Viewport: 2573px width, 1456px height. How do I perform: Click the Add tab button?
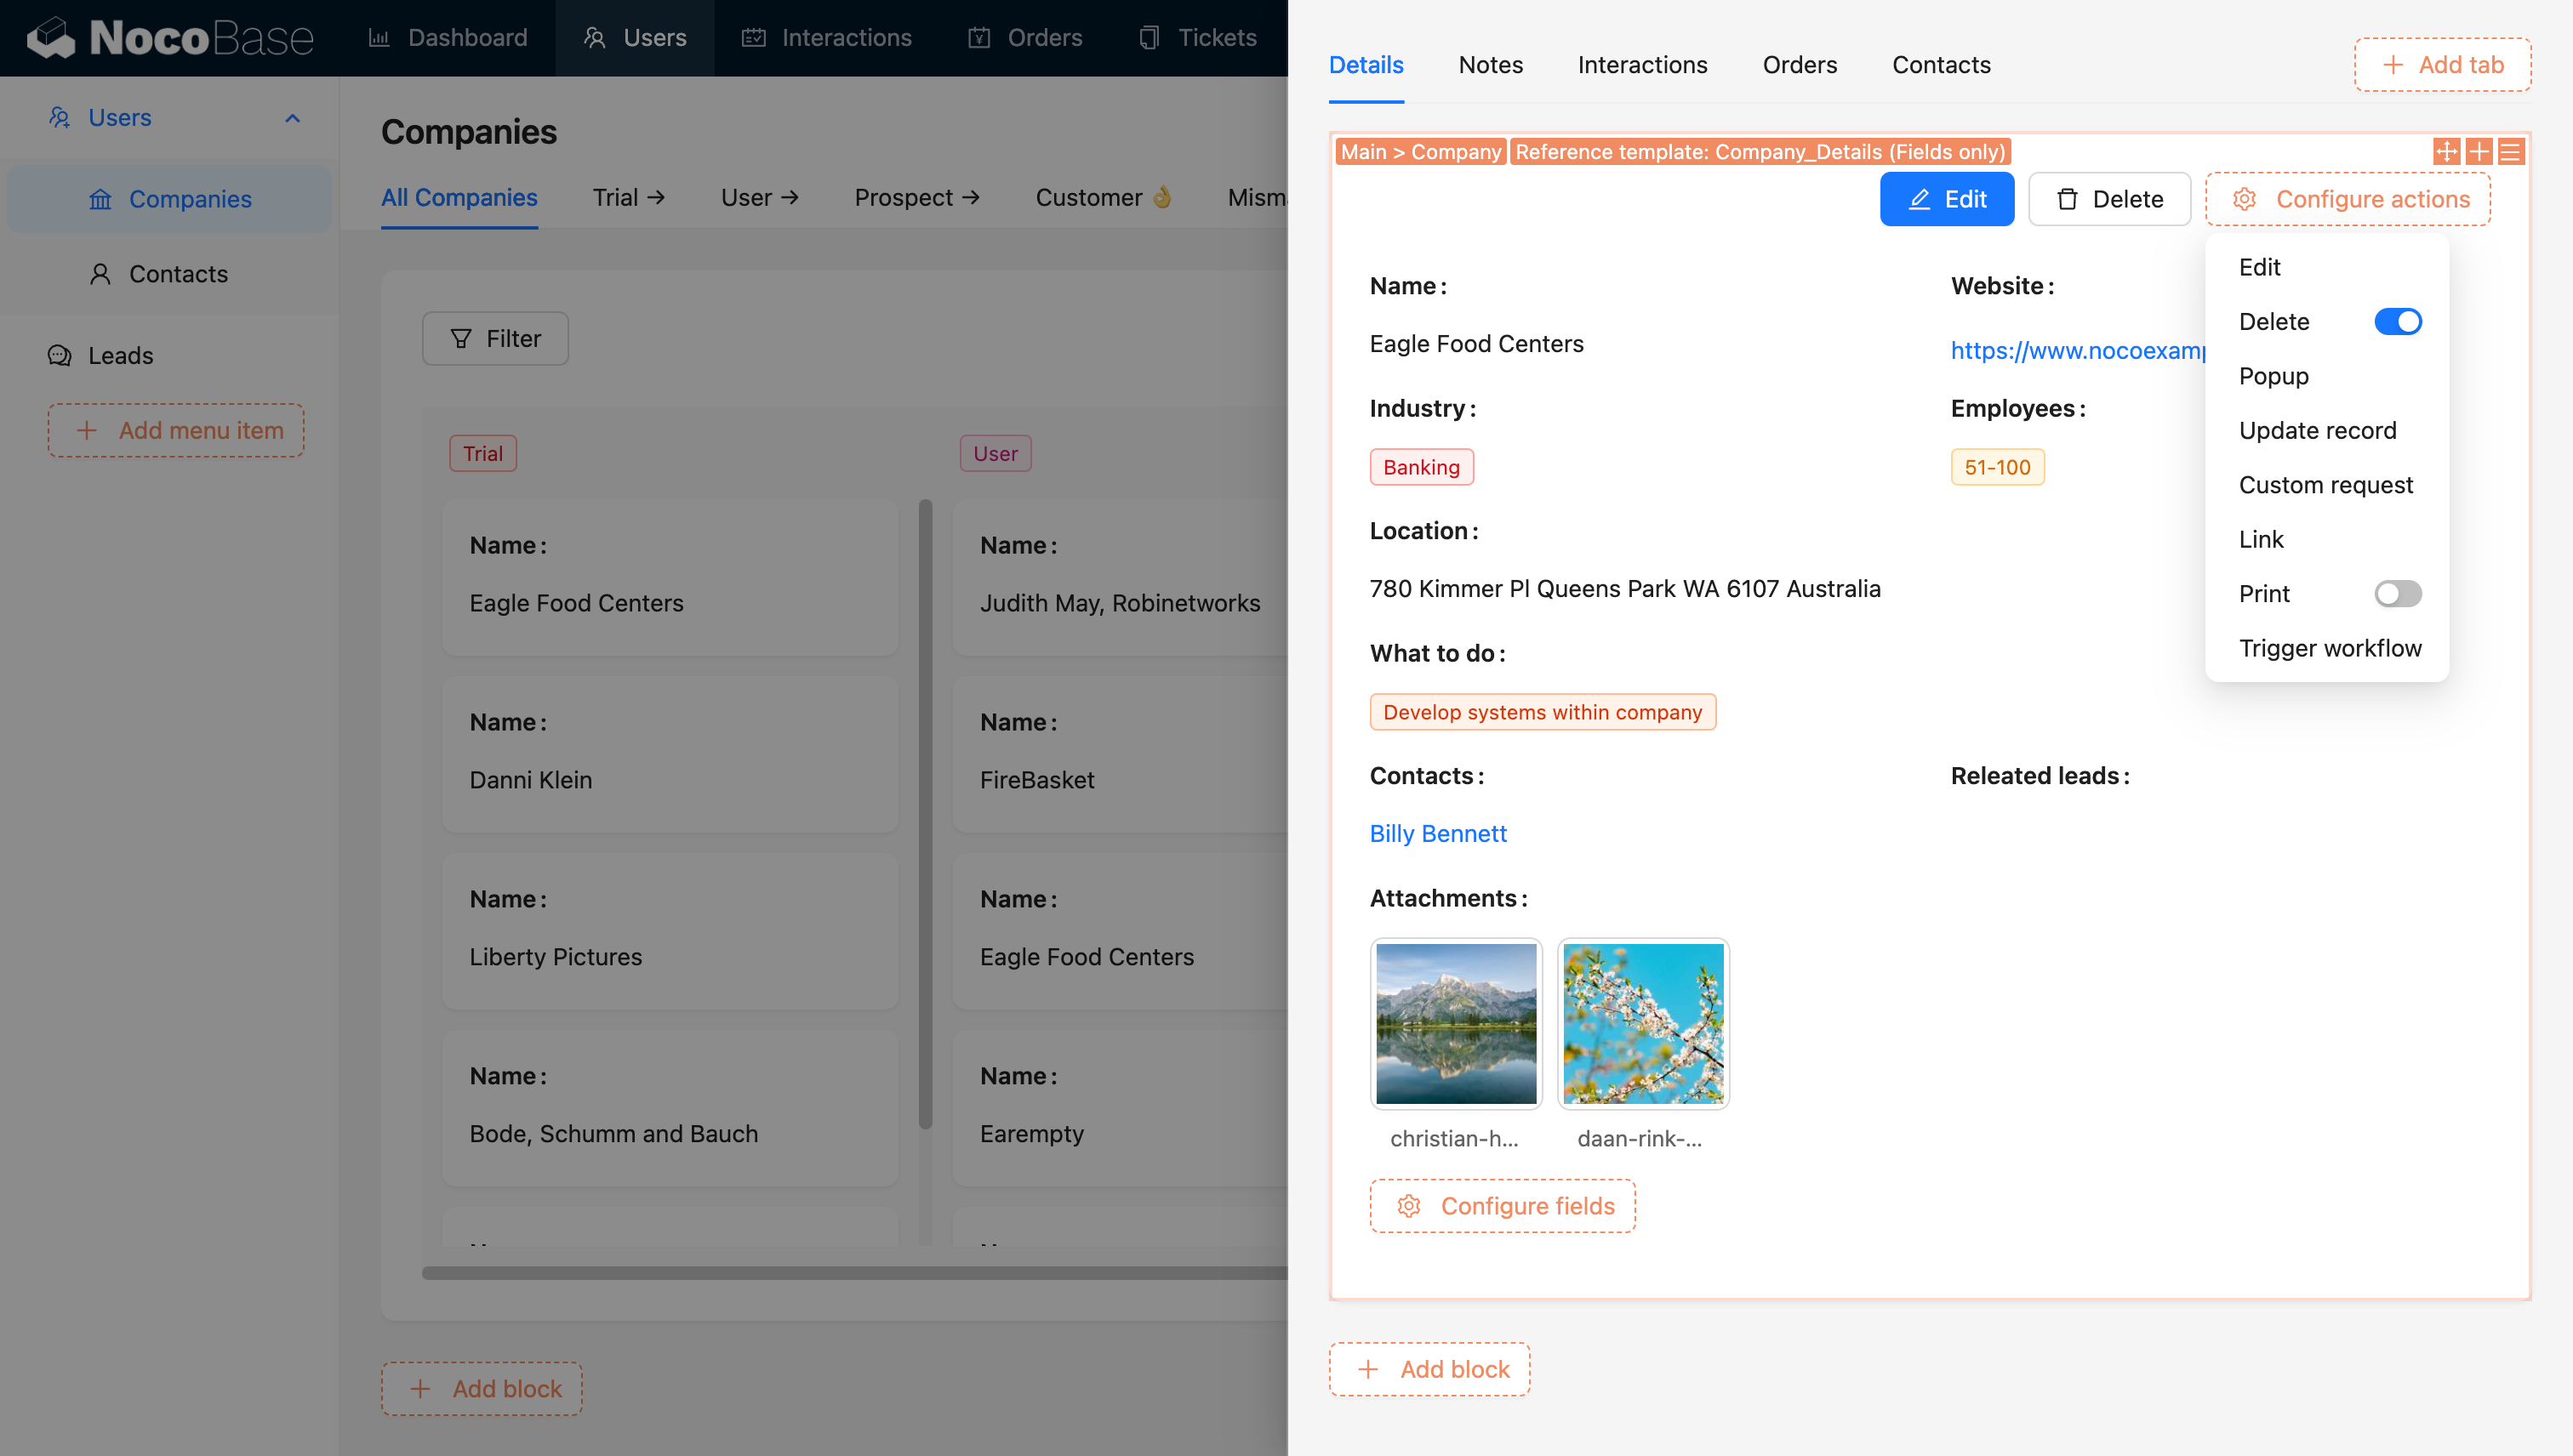click(x=2442, y=65)
